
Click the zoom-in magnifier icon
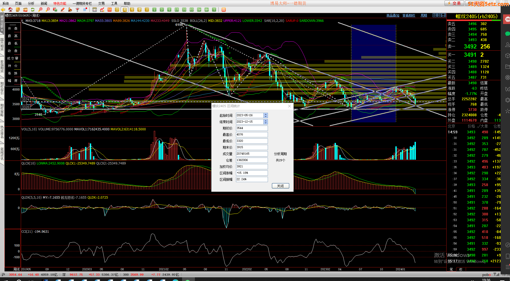[x=41, y=10]
